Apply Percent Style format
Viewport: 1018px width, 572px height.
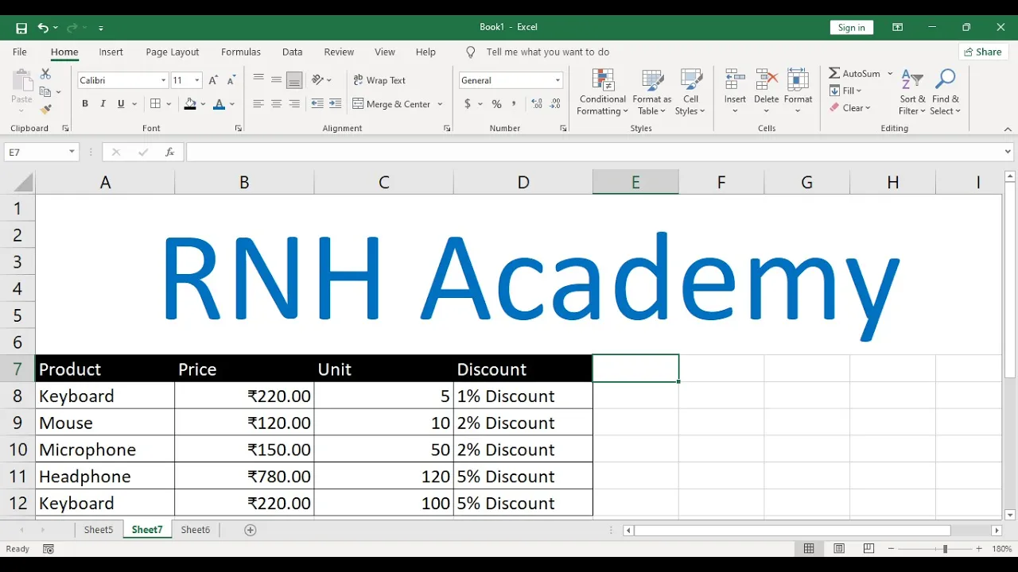tap(497, 104)
